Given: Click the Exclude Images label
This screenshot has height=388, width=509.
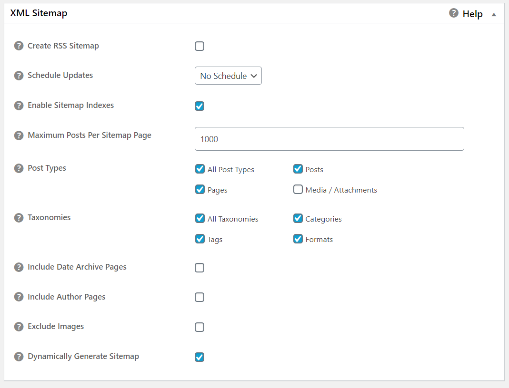Looking at the screenshot, I should (x=56, y=326).
